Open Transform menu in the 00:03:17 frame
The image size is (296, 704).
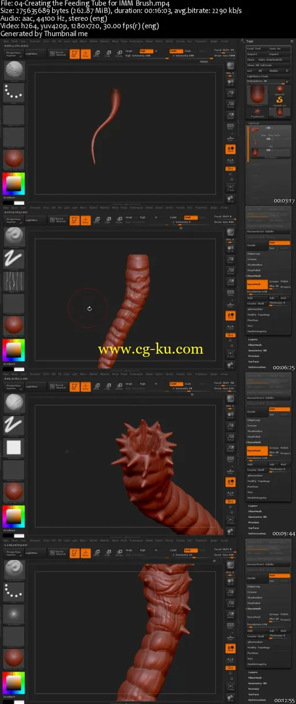click(x=201, y=42)
